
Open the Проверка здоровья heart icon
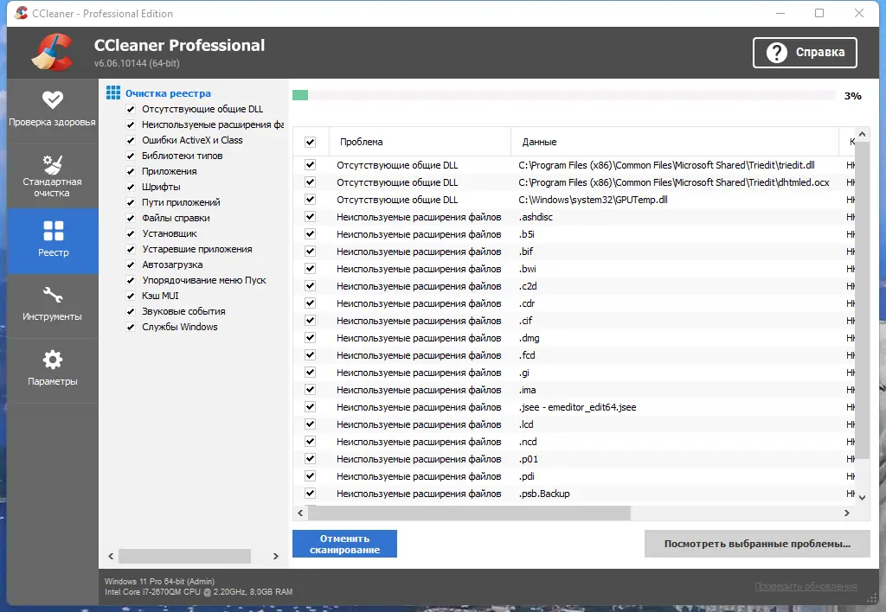point(53,100)
